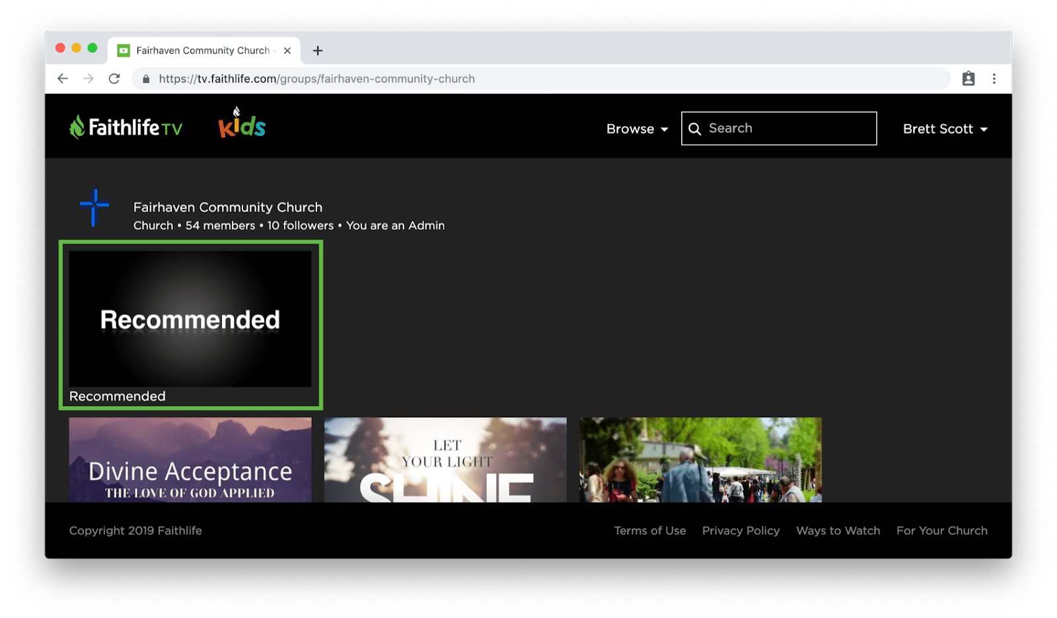Image resolution: width=1057 pixels, height=618 pixels.
Task: Open the Recommended video thumbnail
Action: pyautogui.click(x=190, y=319)
